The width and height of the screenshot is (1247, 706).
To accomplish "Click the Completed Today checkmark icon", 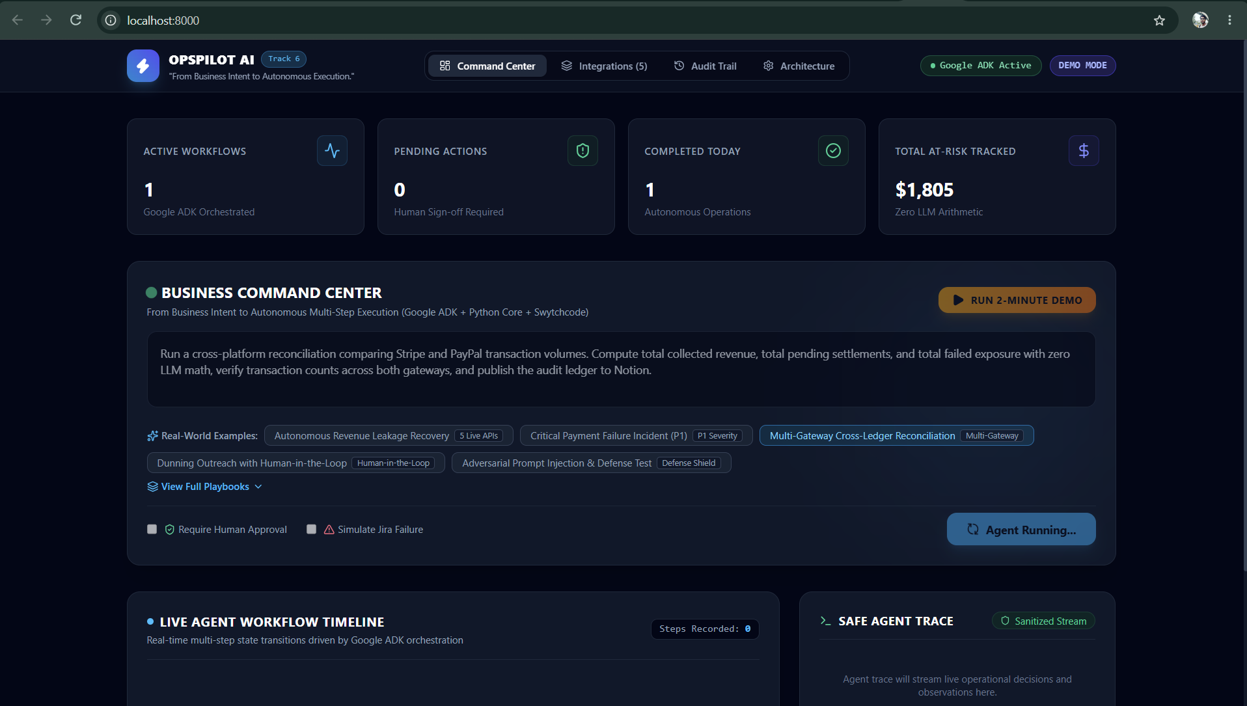I will (833, 151).
